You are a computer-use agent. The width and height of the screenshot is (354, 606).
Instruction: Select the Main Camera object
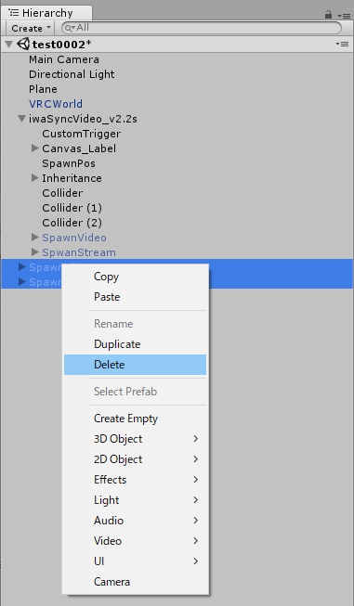pos(64,59)
